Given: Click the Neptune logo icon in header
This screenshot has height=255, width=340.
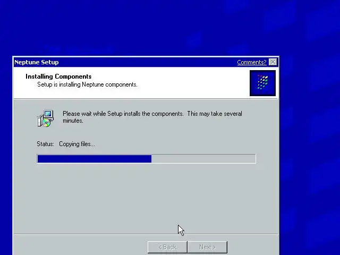Looking at the screenshot, I should pos(262,83).
